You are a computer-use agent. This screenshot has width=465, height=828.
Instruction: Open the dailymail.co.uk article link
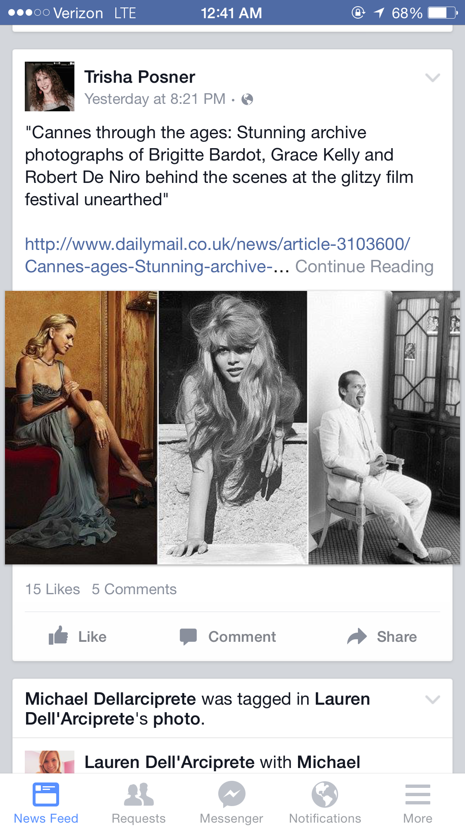coord(217,245)
